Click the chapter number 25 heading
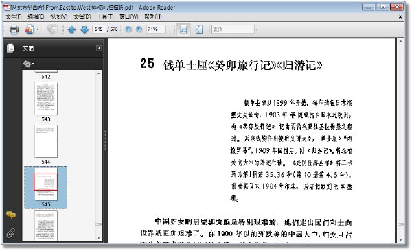 [x=147, y=64]
